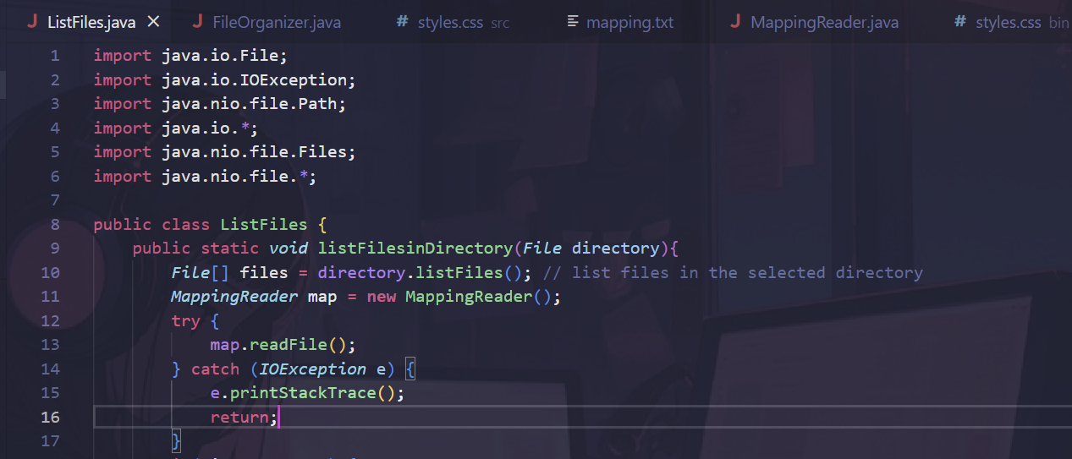
Task: Click the 'public class ListFiles {' declaration
Action: (x=210, y=225)
